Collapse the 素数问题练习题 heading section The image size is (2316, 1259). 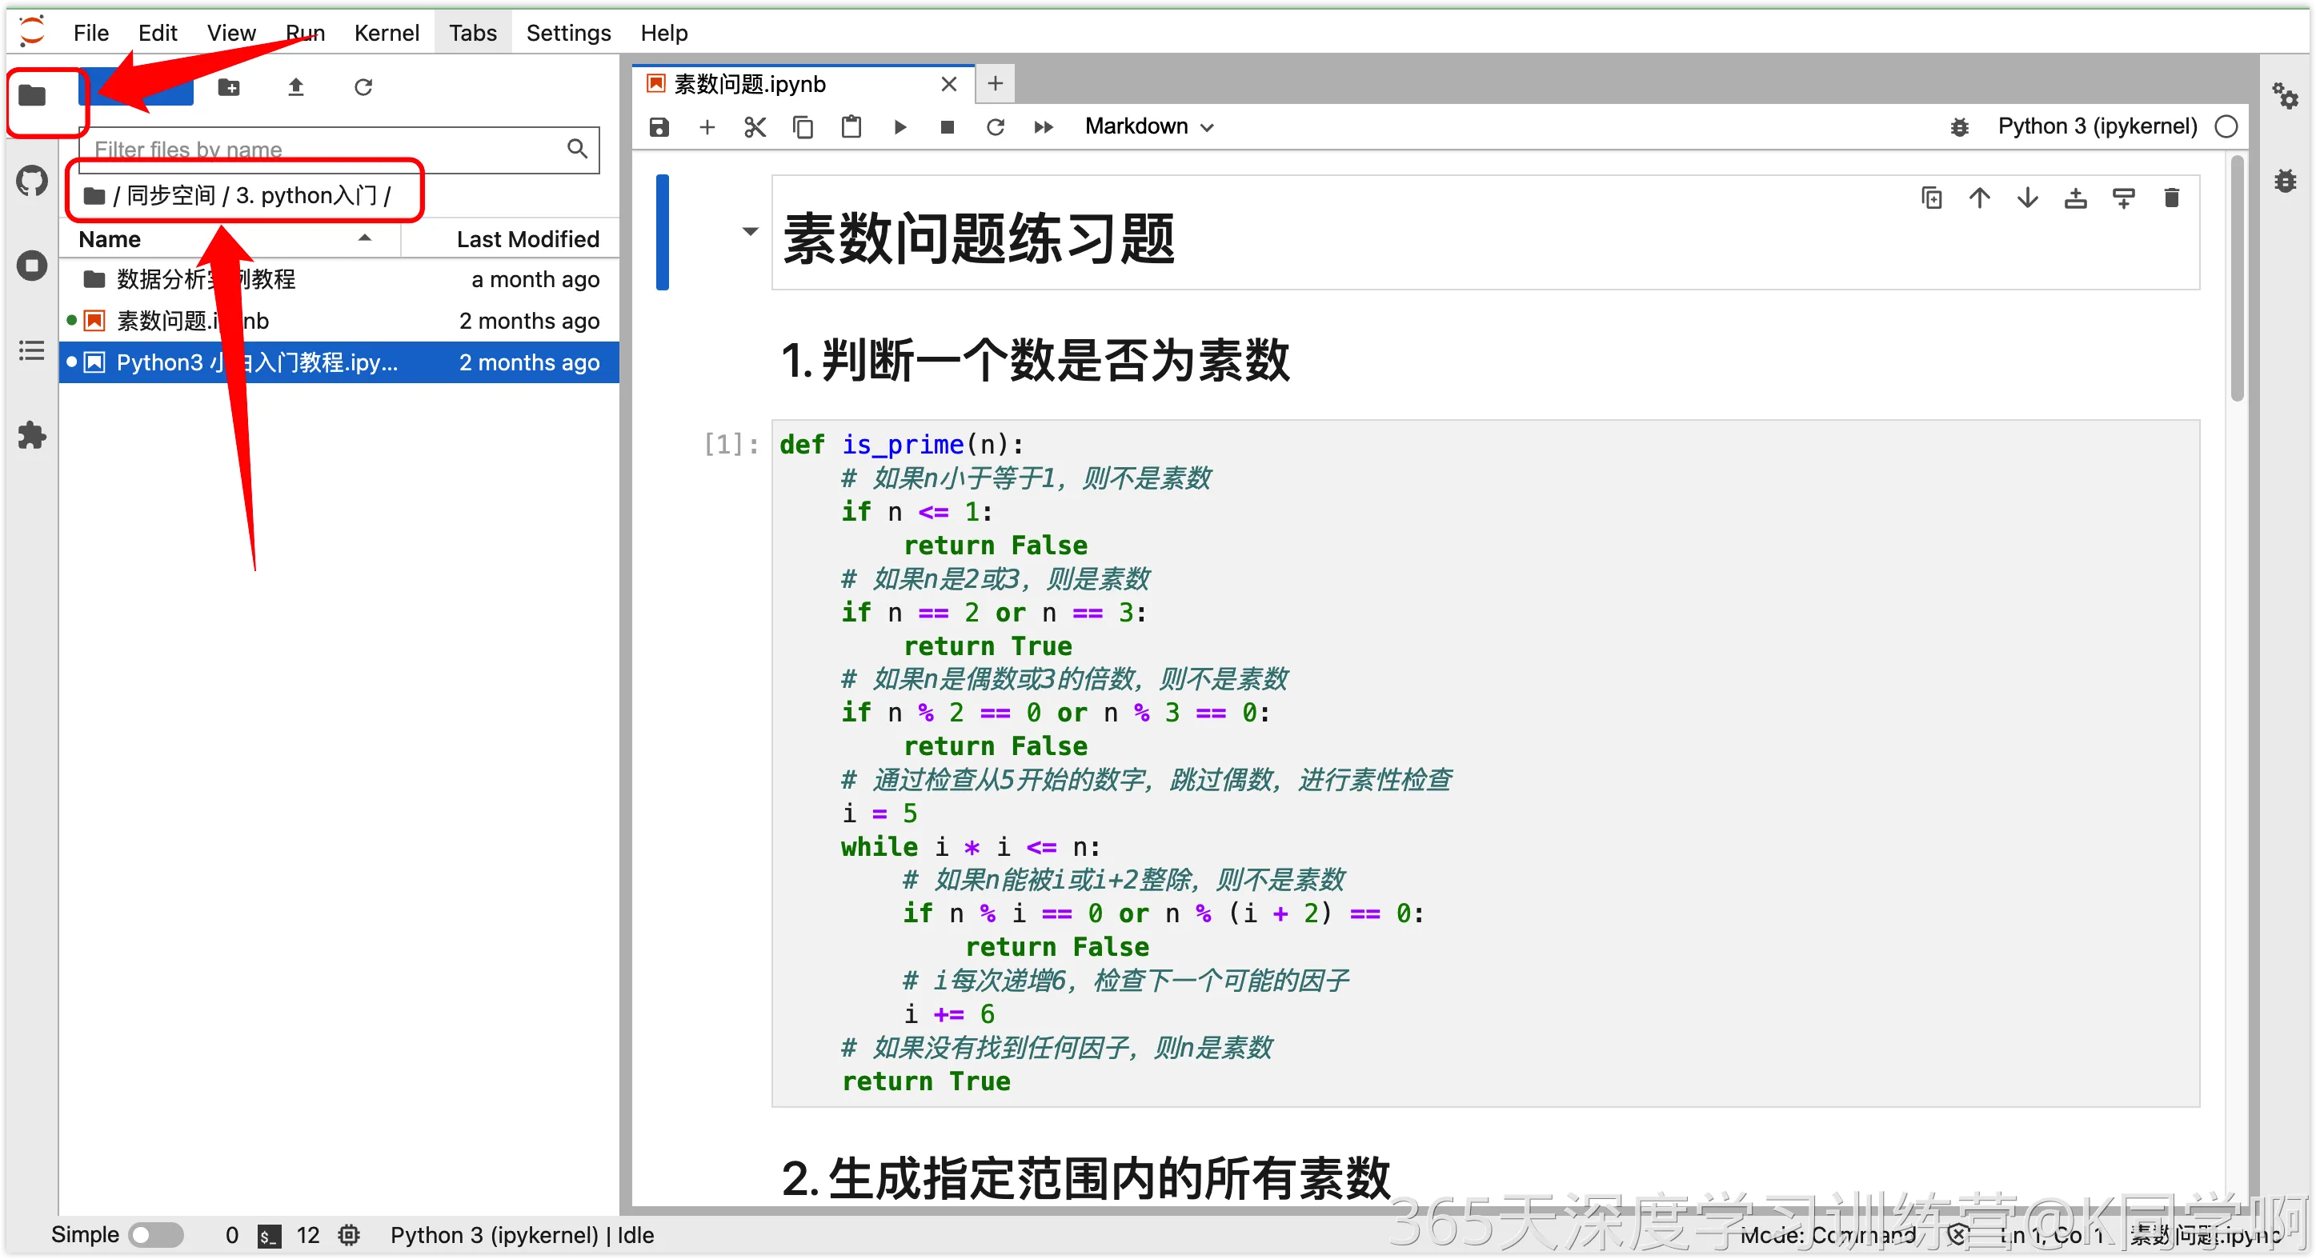coord(750,232)
